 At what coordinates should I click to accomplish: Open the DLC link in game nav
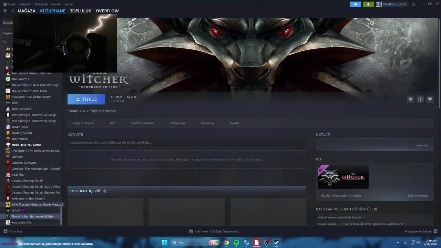113,123
